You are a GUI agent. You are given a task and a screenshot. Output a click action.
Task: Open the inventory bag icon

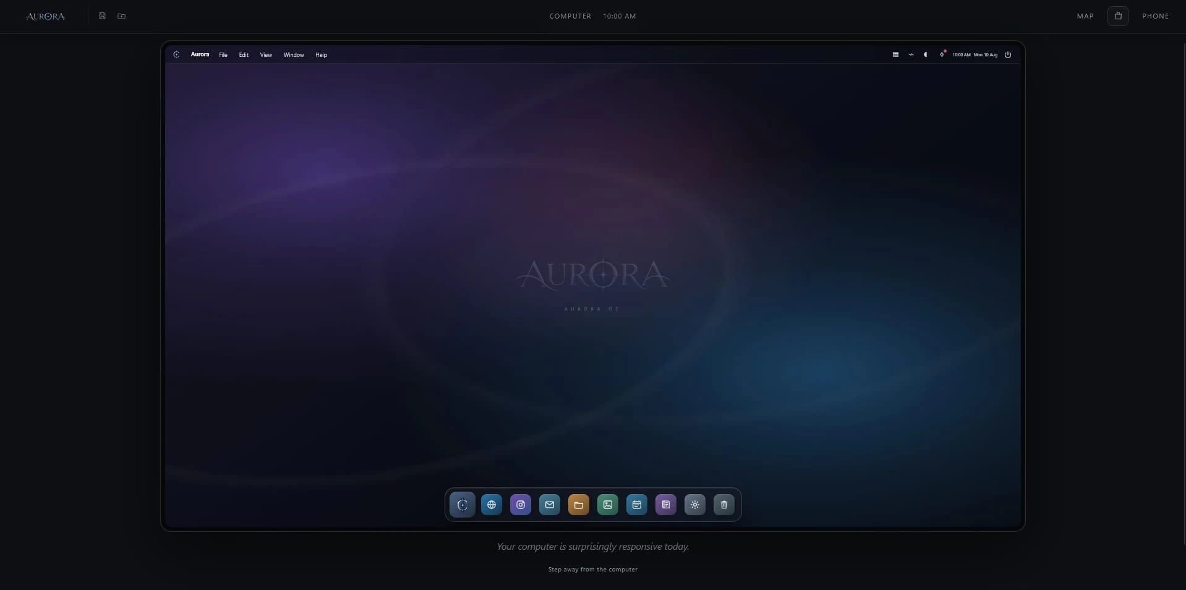(1118, 16)
